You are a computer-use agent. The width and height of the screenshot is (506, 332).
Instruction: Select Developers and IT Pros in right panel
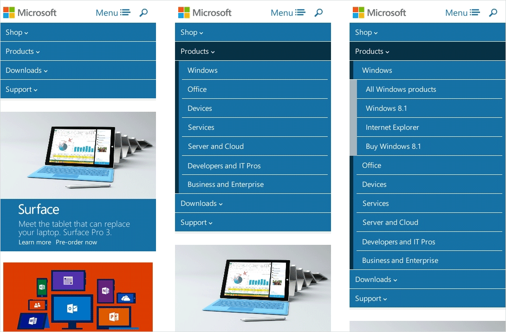point(429,242)
